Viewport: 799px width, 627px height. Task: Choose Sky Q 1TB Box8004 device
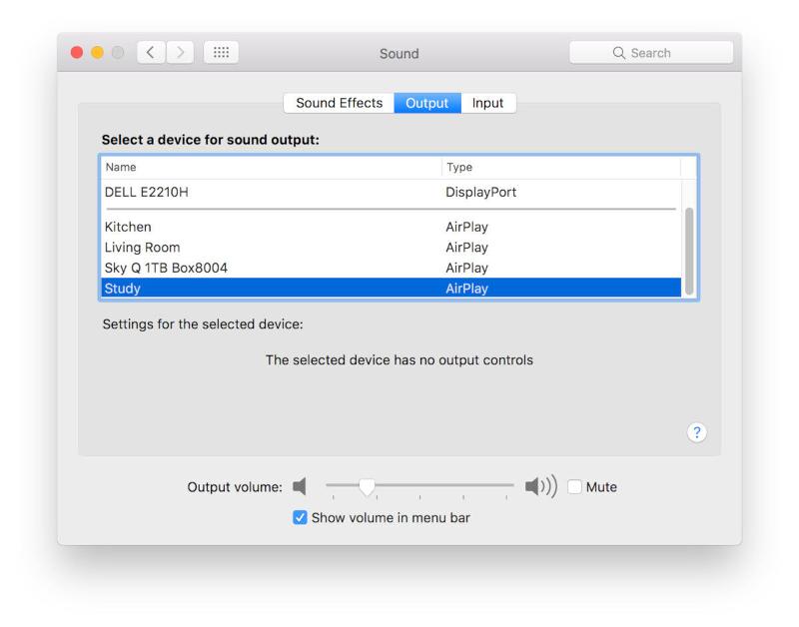[391, 268]
